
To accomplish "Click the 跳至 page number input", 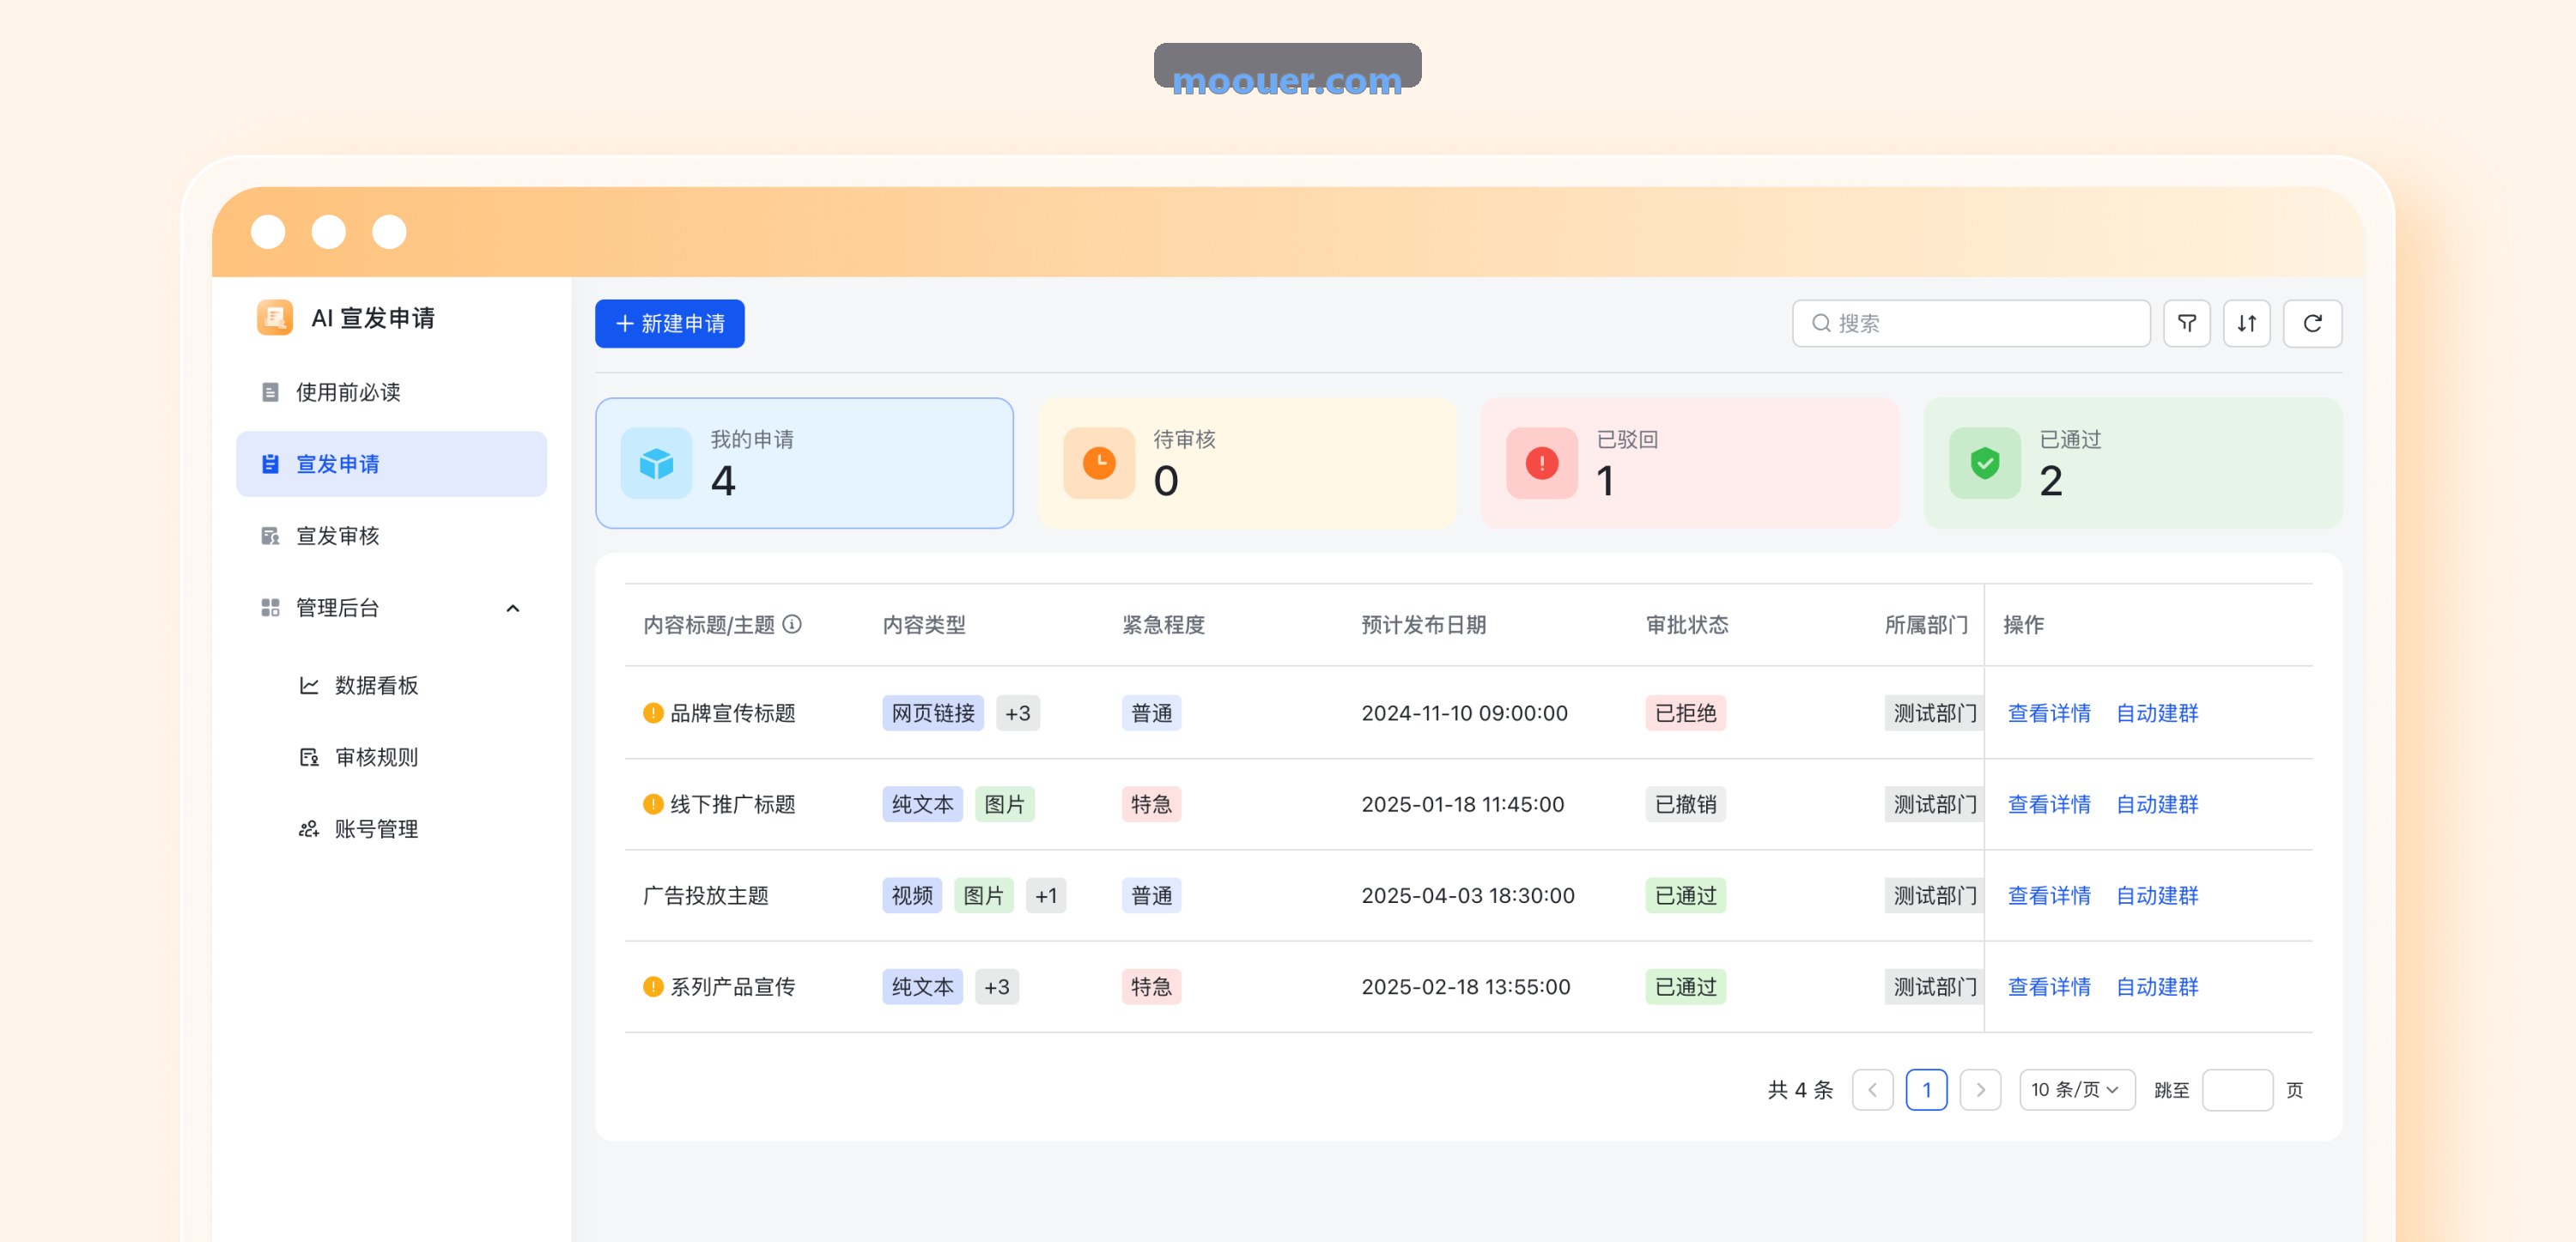I will tap(2237, 1089).
